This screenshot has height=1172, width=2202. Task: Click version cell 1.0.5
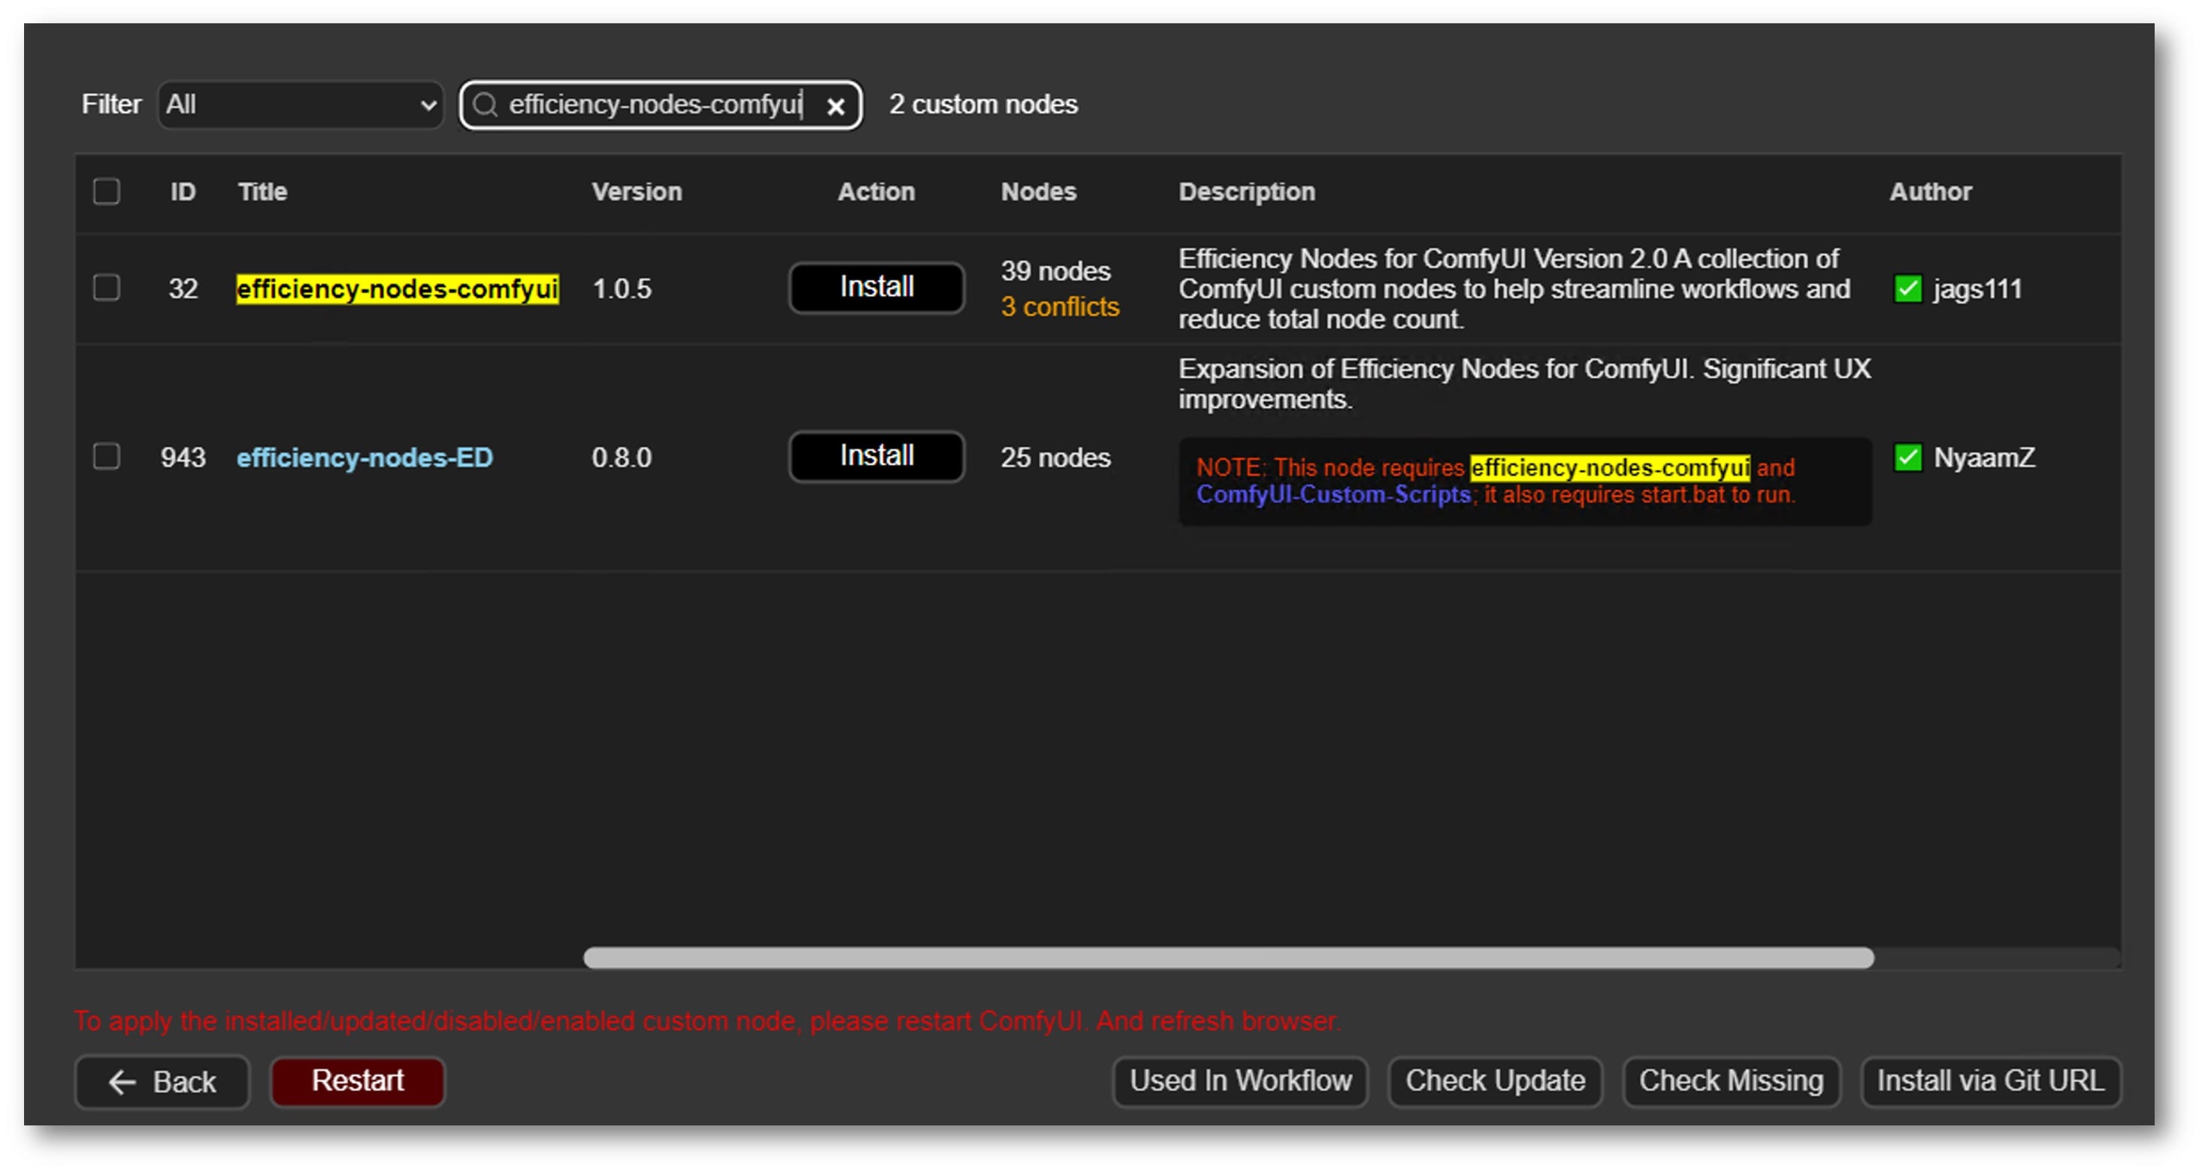(622, 288)
